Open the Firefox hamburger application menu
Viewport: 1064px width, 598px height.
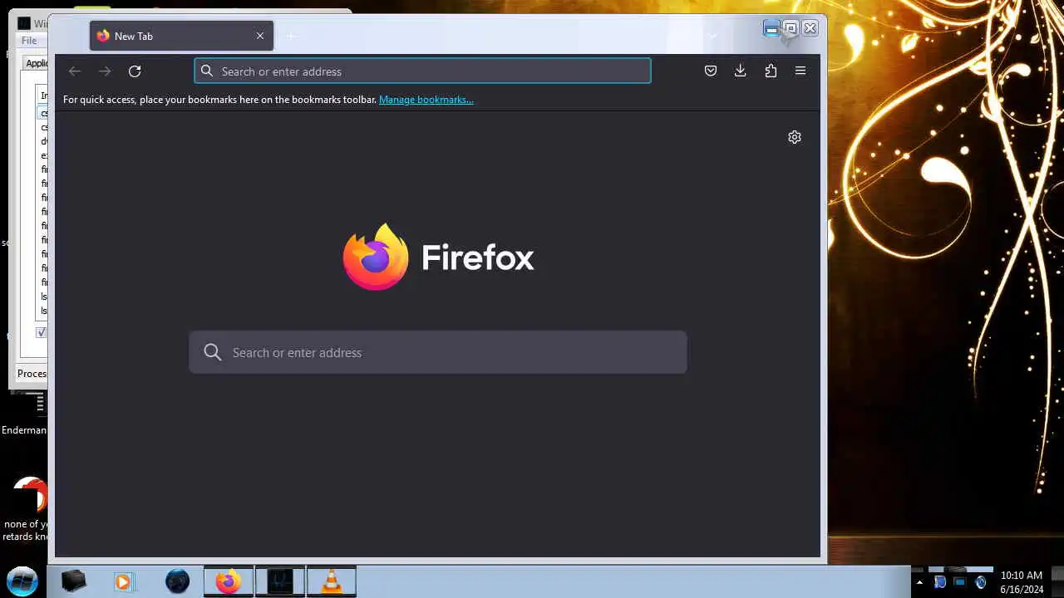800,71
